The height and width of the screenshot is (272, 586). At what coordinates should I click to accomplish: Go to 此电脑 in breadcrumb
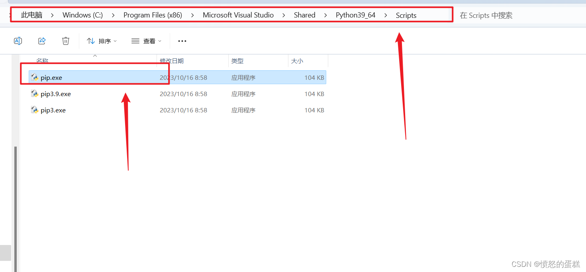(x=32, y=15)
